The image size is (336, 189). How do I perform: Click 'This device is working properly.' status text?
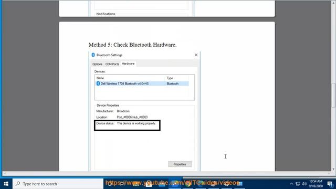click(136, 123)
